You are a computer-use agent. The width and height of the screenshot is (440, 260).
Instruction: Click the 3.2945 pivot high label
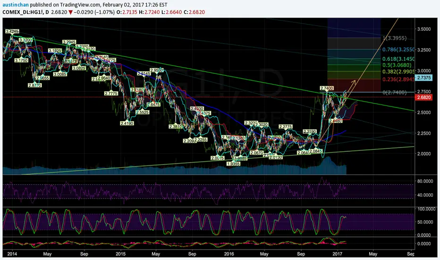point(69,42)
